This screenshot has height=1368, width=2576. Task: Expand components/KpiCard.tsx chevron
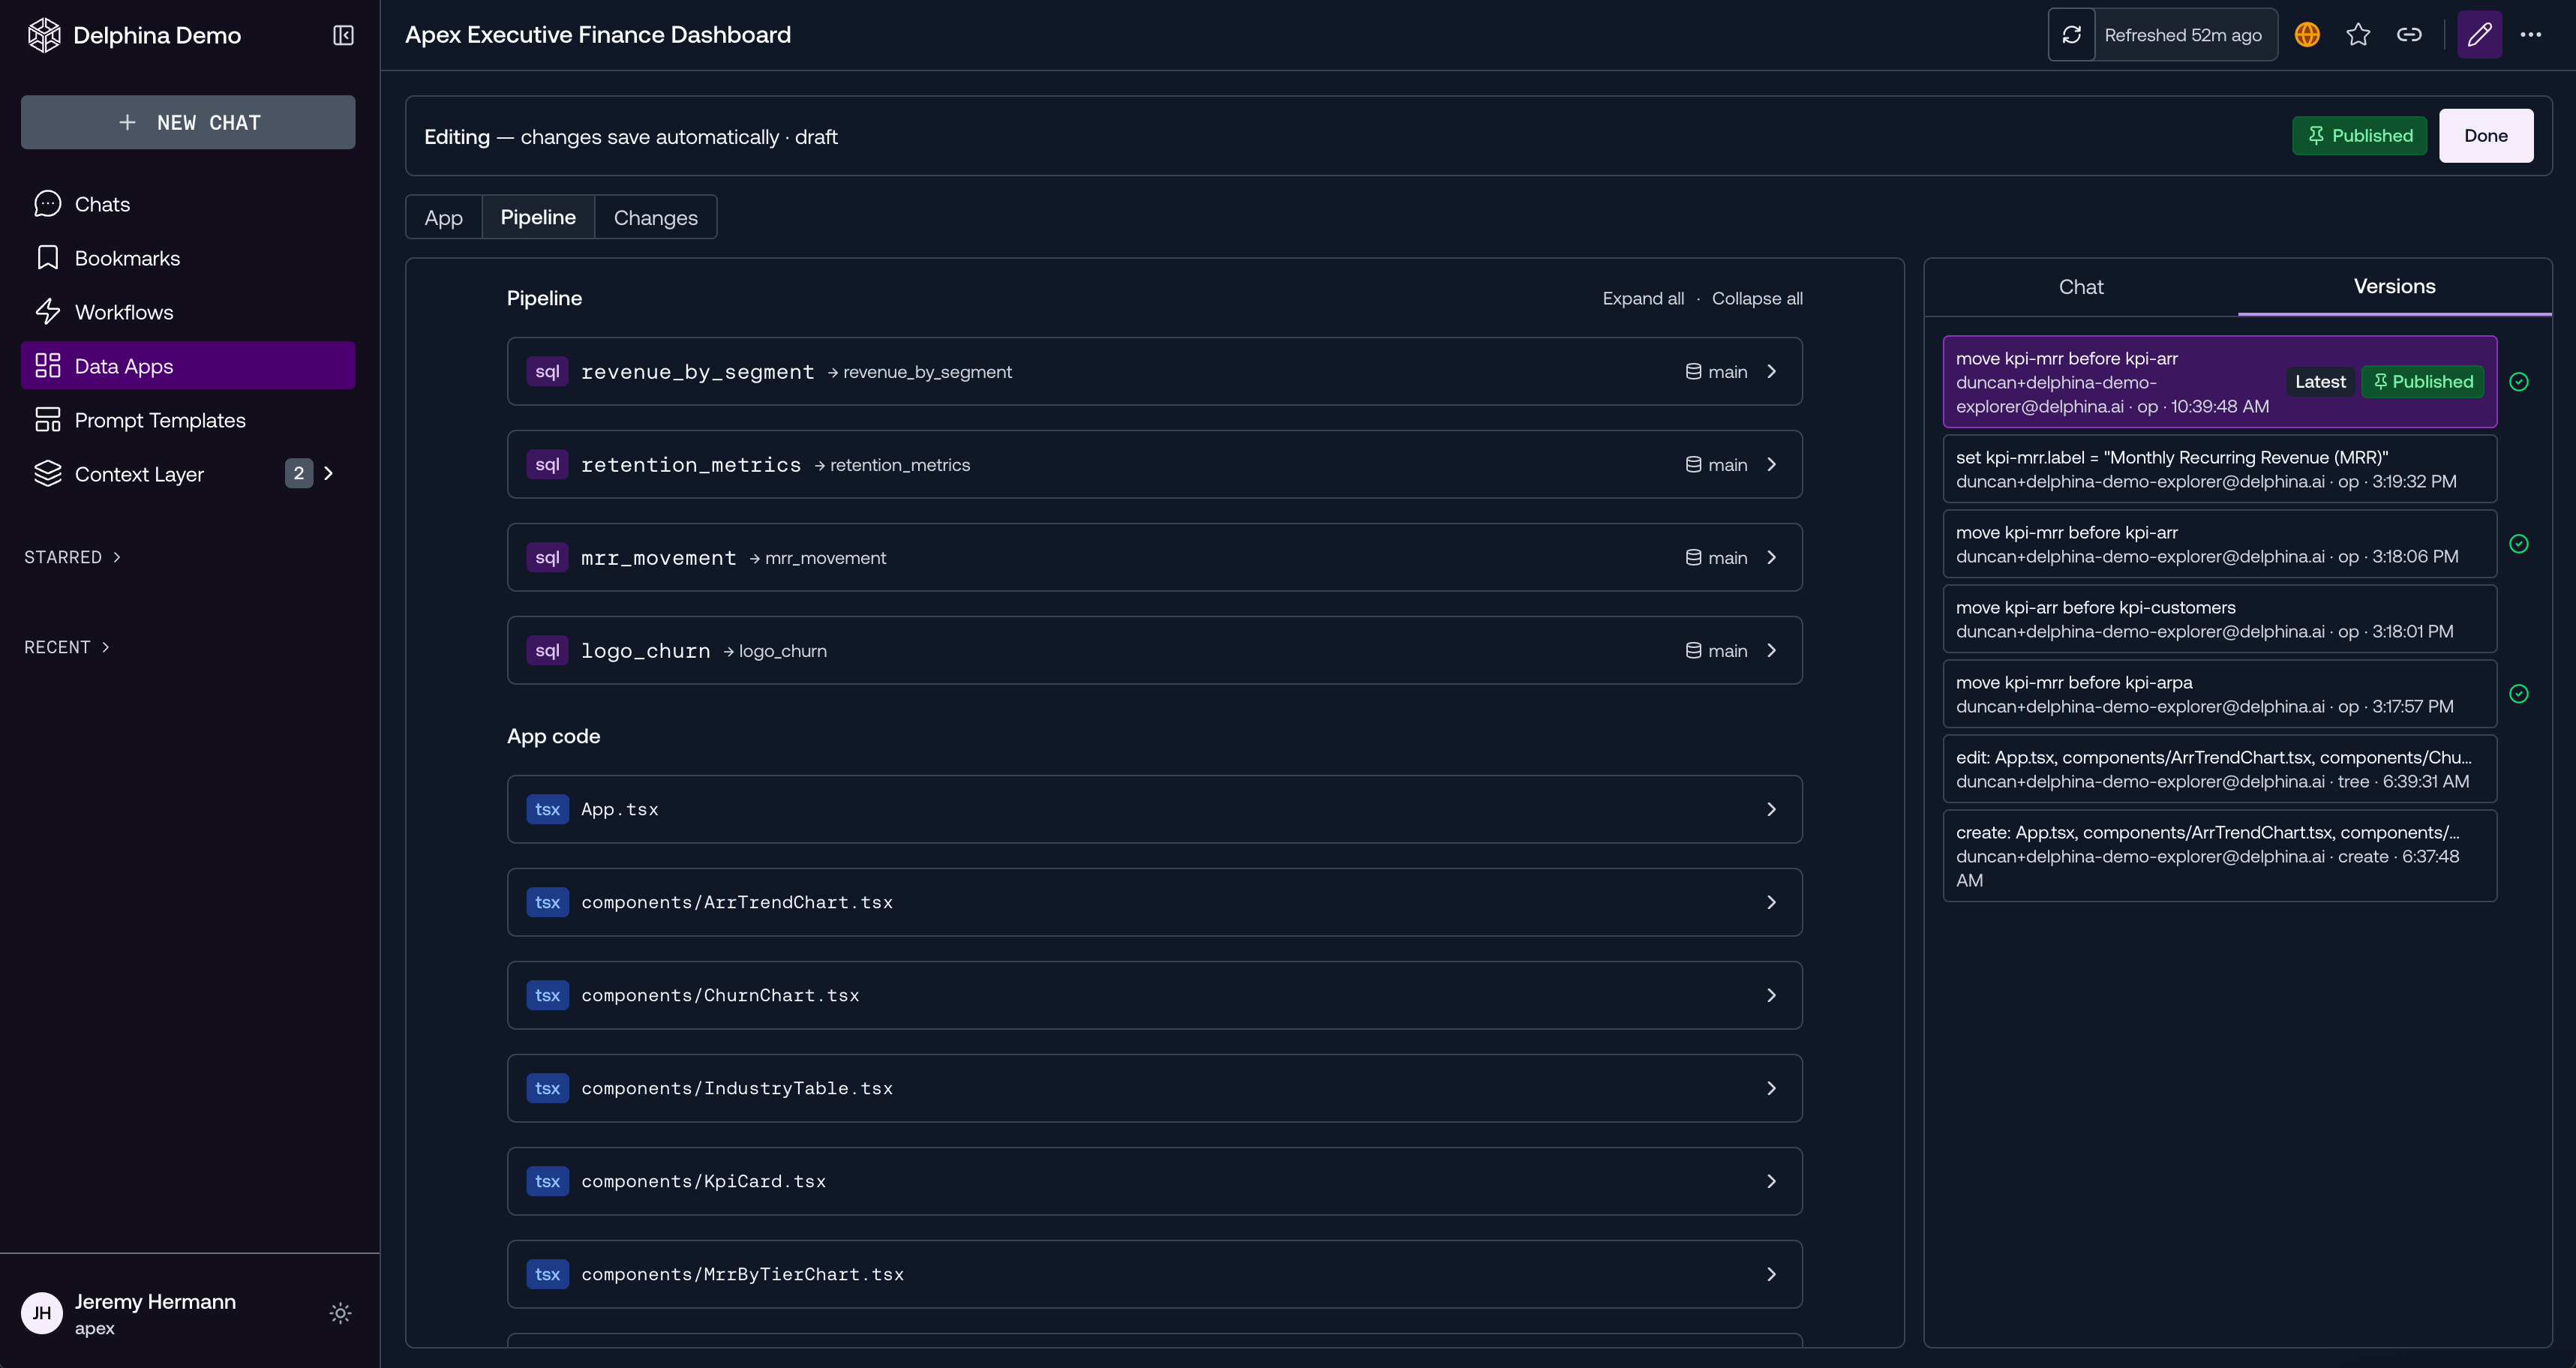pyautogui.click(x=1771, y=1181)
